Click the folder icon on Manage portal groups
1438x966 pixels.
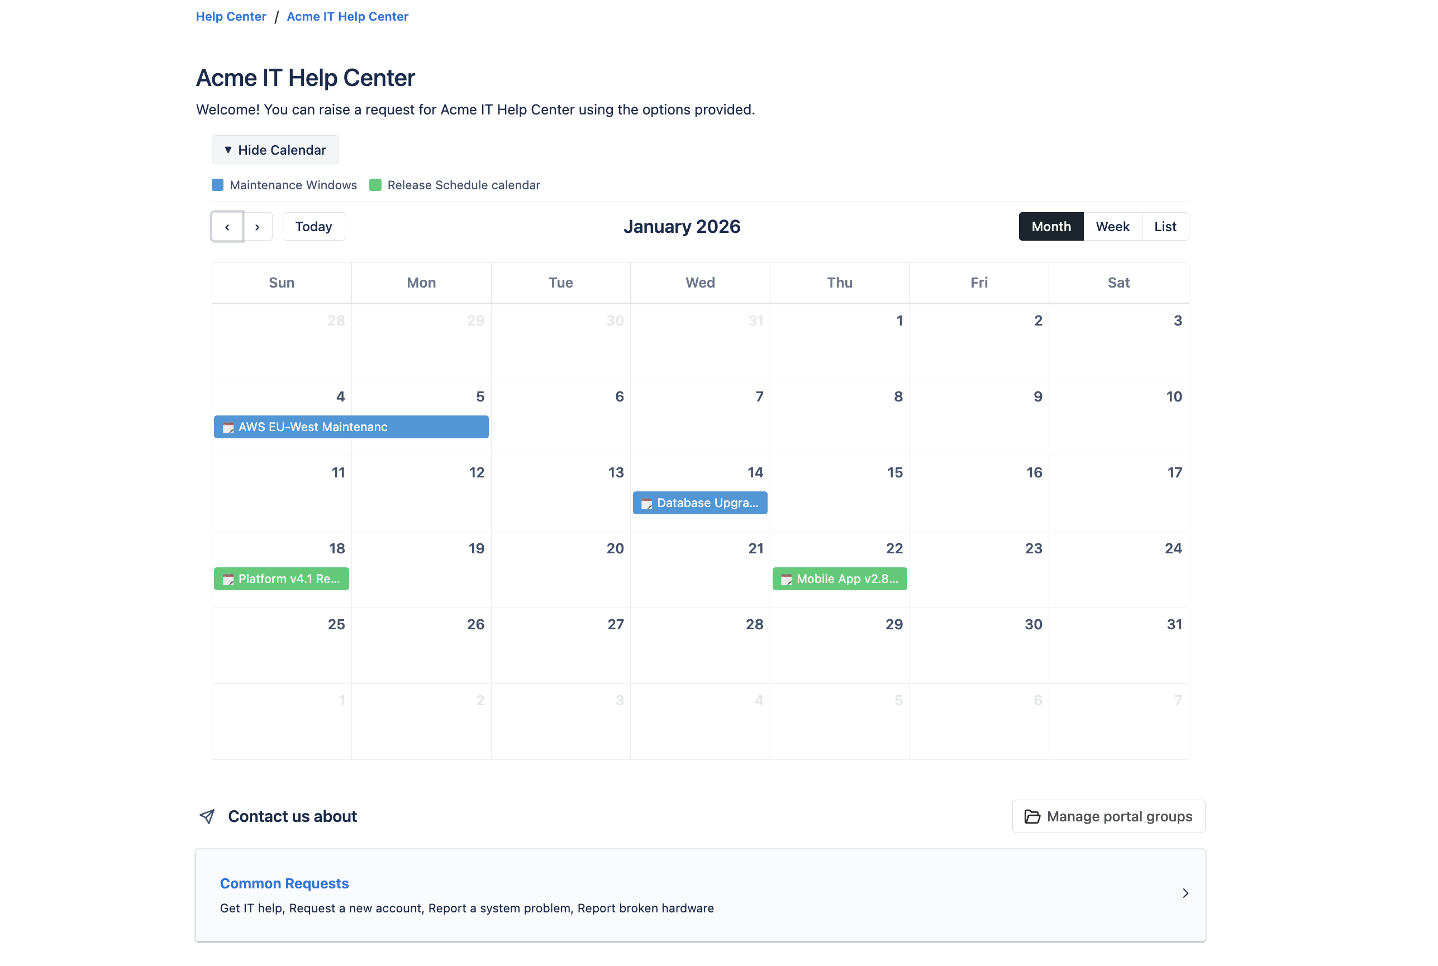[x=1033, y=816]
